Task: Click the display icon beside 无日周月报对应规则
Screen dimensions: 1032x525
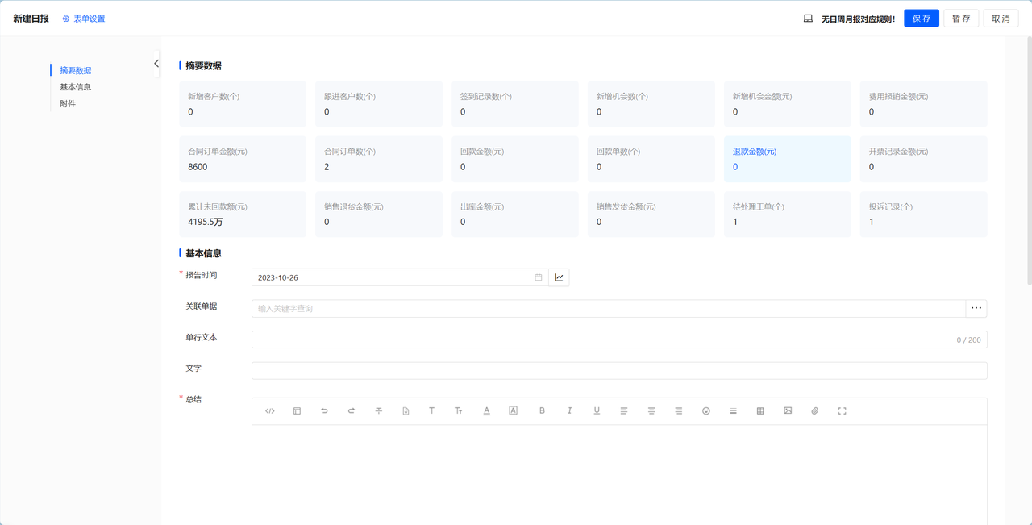Action: click(808, 19)
